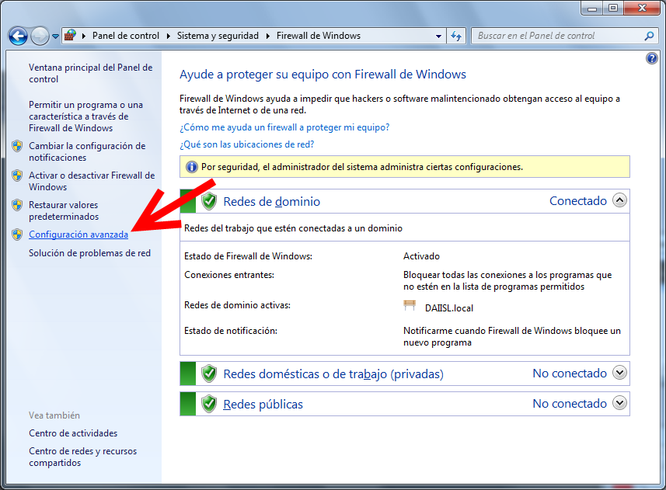Click the greyed Forward arrow button

[40, 36]
